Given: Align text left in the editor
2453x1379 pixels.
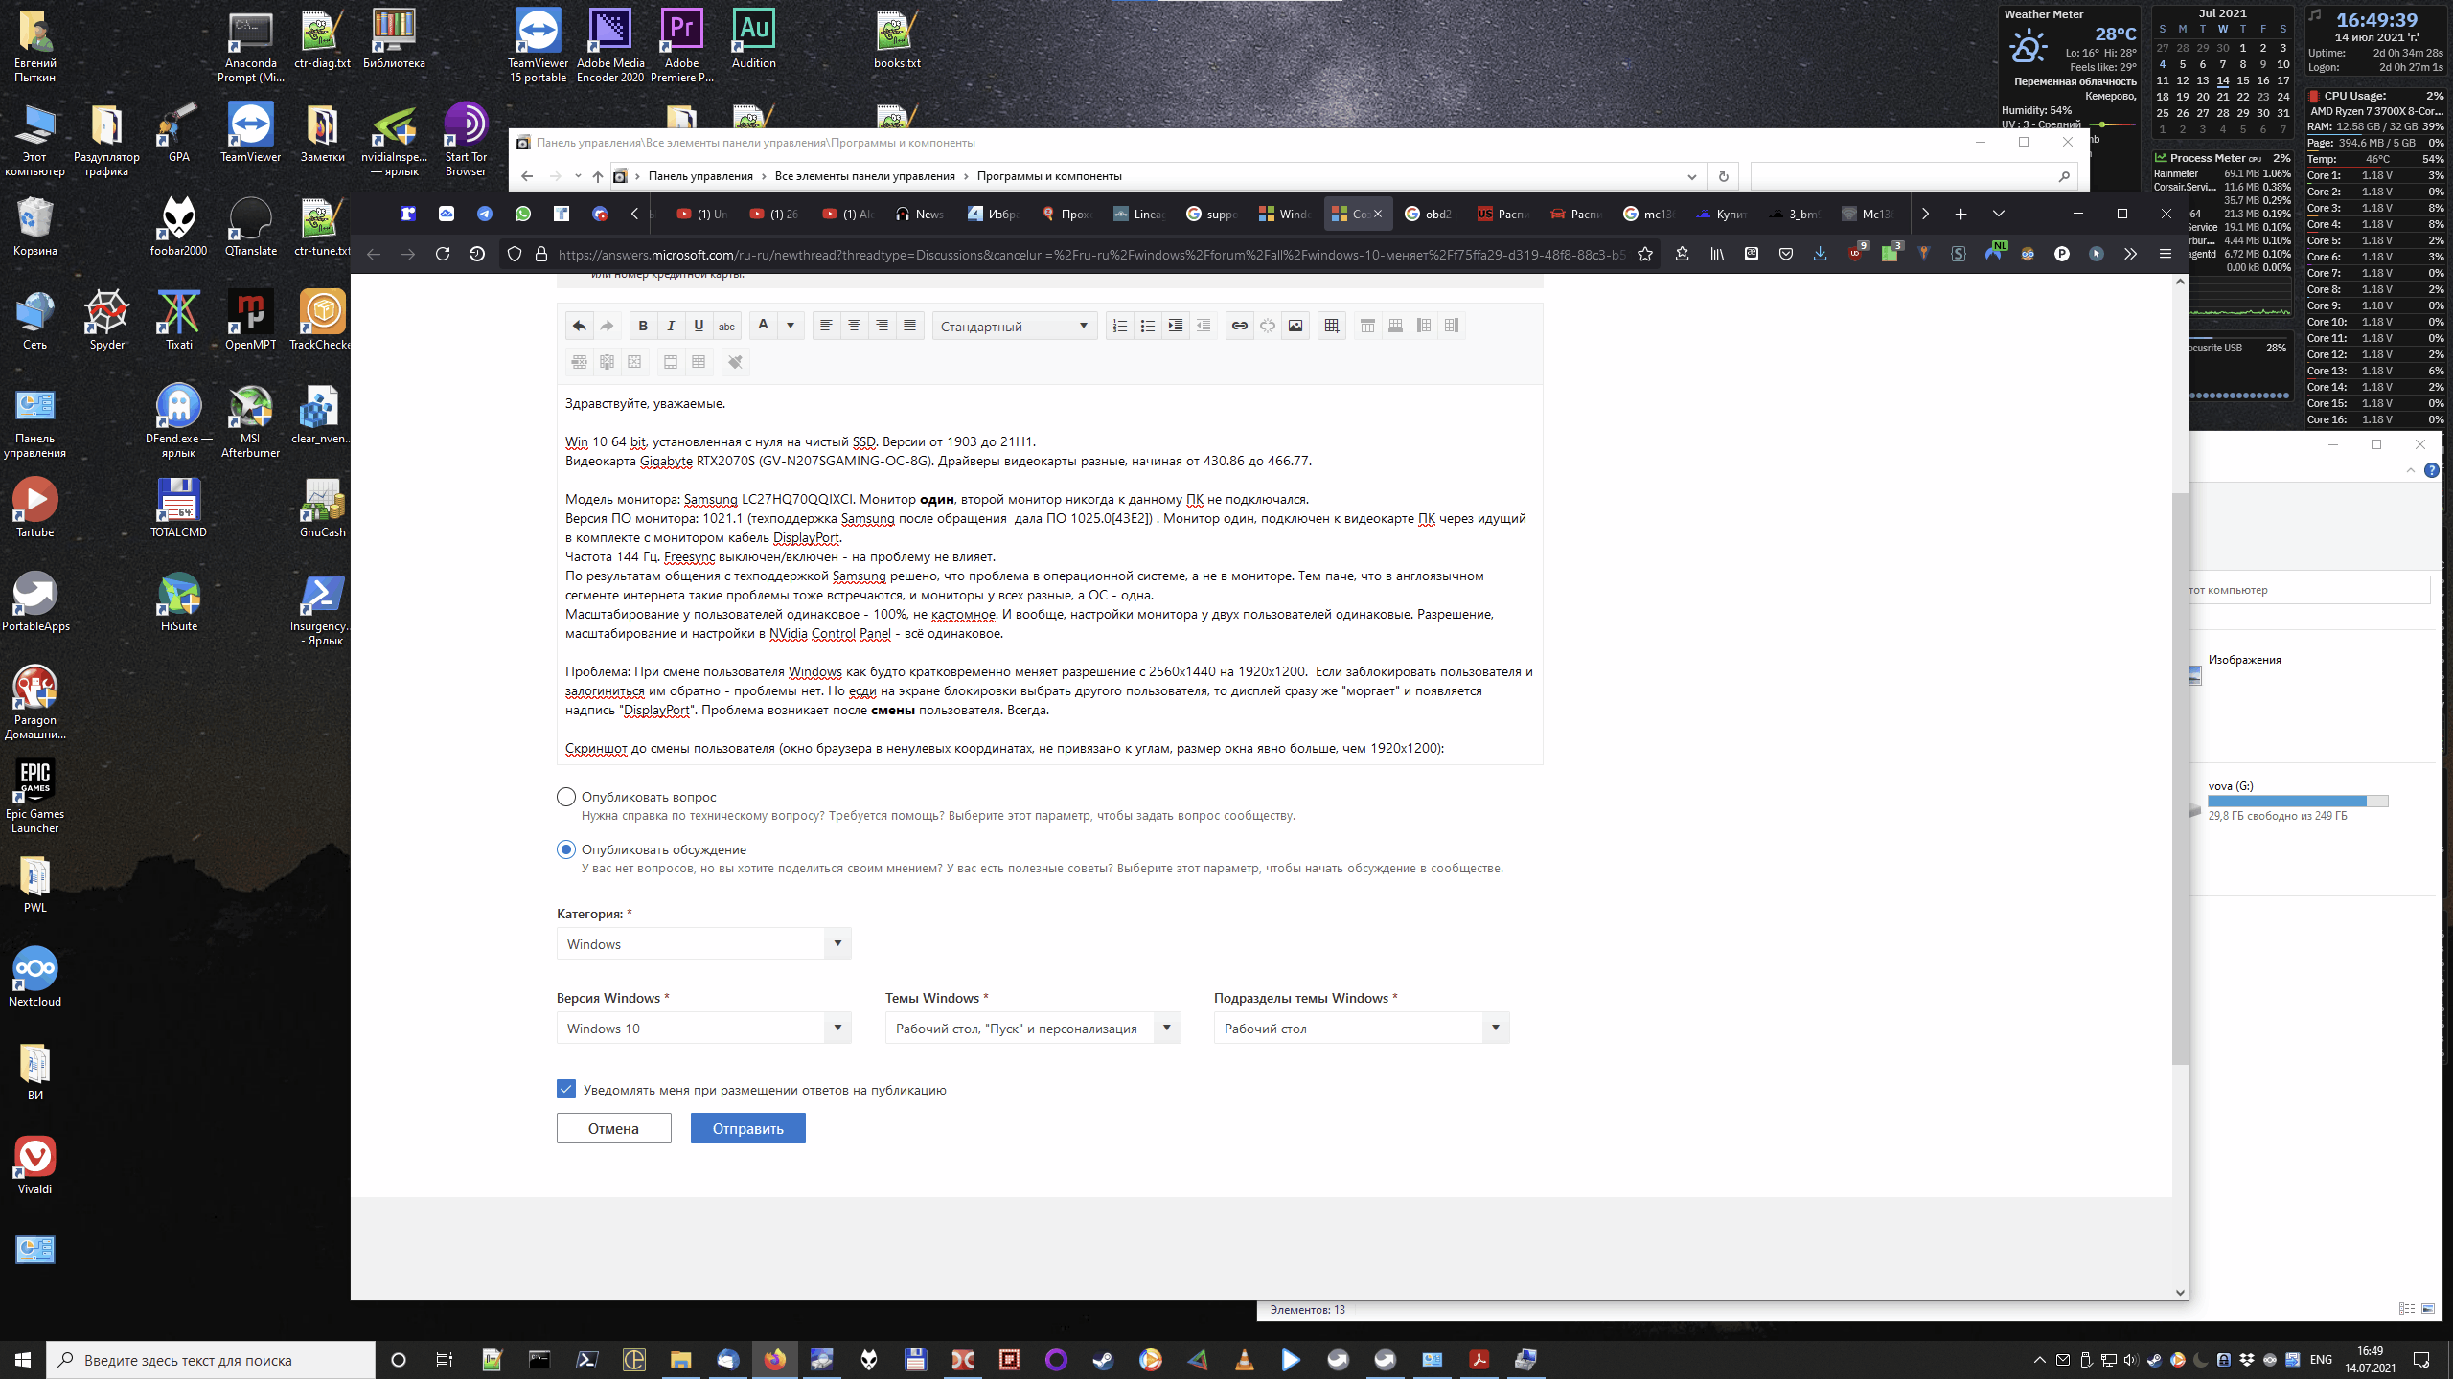Looking at the screenshot, I should 826,326.
